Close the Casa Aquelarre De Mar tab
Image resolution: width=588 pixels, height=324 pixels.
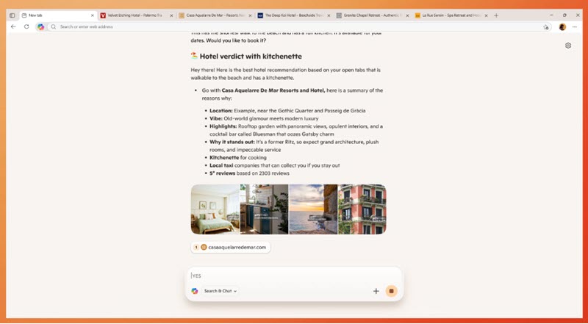[x=250, y=15]
